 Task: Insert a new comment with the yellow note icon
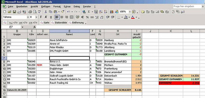[143, 12]
